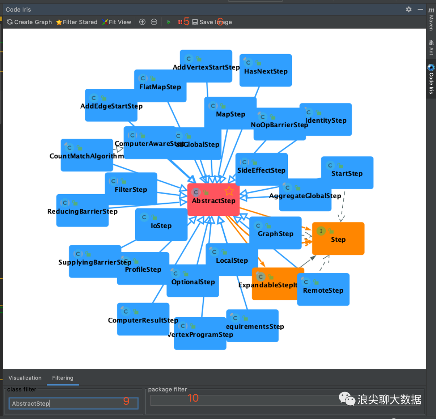The width and height of the screenshot is (436, 419).
Task: Click the Create Graph button label
Action: coord(32,22)
